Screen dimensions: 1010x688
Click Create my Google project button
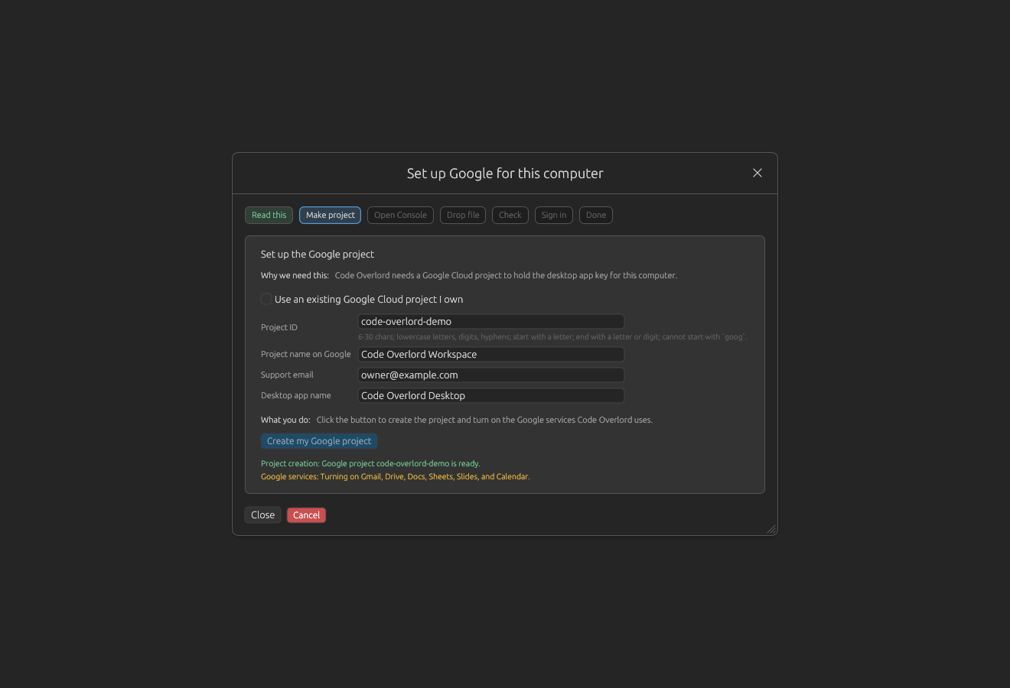click(x=319, y=441)
